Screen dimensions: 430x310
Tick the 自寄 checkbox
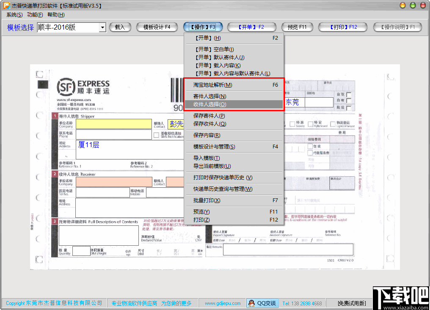point(349,101)
